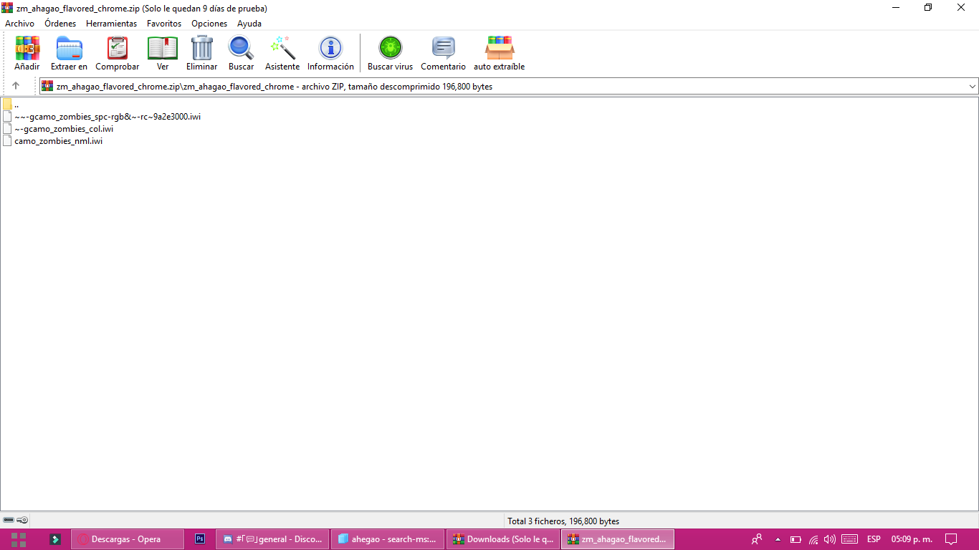Image resolution: width=979 pixels, height=550 pixels.
Task: Switch to Downloads WinRAR taskbar window
Action: click(x=502, y=539)
